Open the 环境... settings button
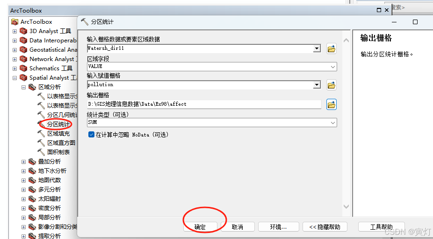433x239 pixels. tap(278, 227)
